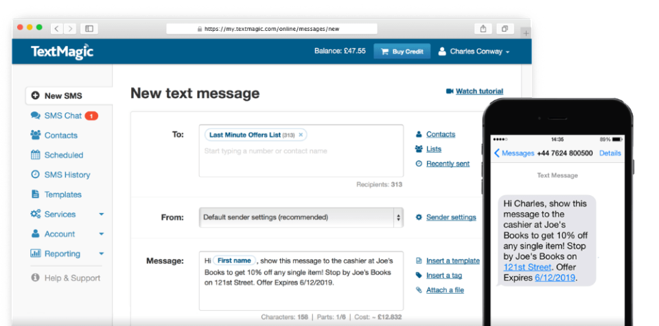Open the Charles Conway account dropdown
The image size is (659, 326).
pyautogui.click(x=474, y=51)
